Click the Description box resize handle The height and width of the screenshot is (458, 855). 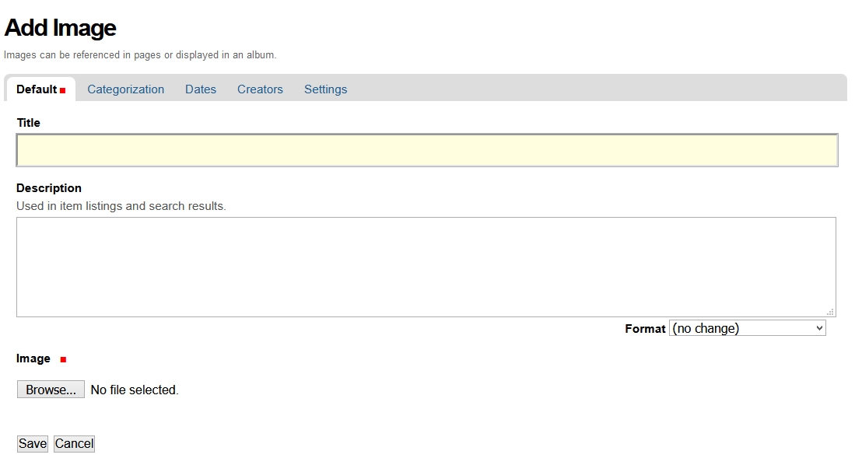click(830, 311)
